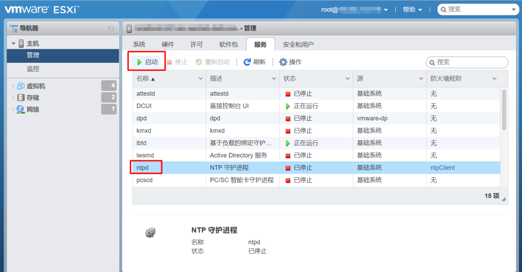Switch to the 系统 tab

coord(139,44)
